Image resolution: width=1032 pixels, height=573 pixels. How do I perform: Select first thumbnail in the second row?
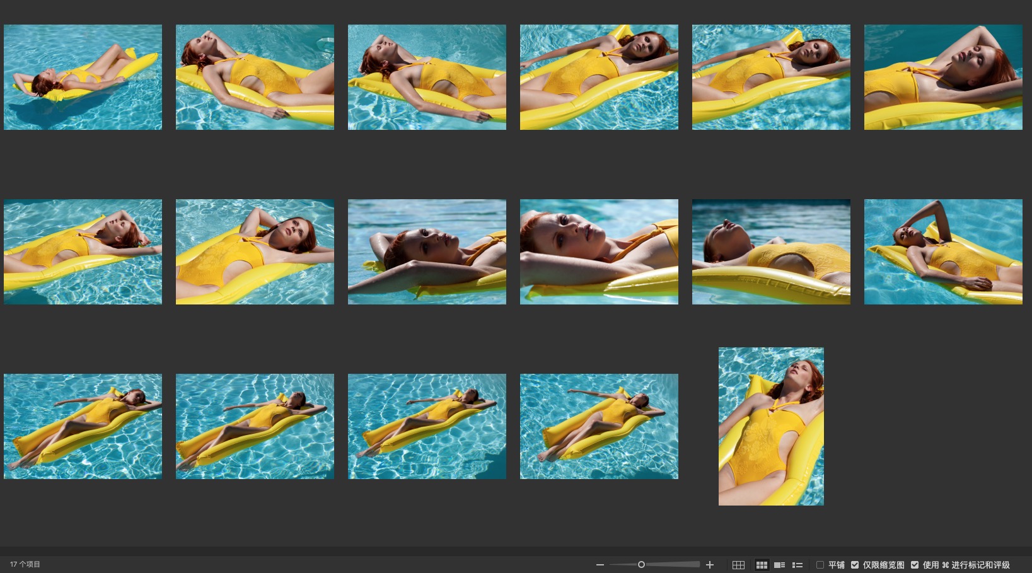coord(83,252)
